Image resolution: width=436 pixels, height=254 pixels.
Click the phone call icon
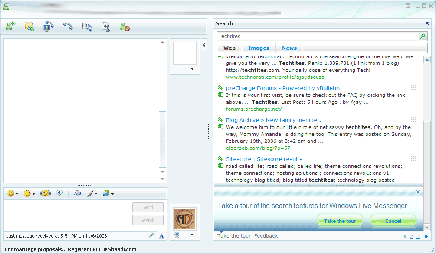68,26
